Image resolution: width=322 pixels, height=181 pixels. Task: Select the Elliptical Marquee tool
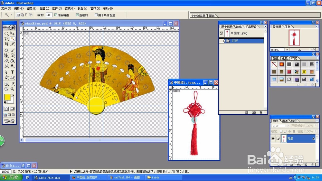click(x=6, y=33)
